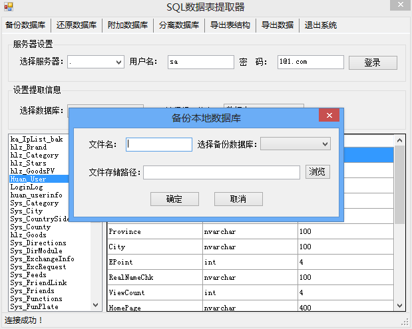Click the grid vertical scrollbar thumb
This screenshot has width=412, height=329.
tap(399, 185)
